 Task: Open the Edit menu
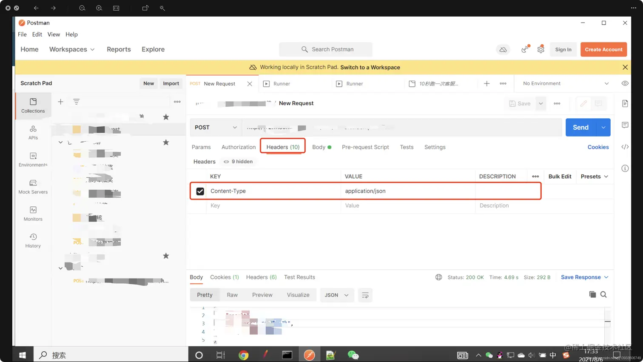point(37,34)
